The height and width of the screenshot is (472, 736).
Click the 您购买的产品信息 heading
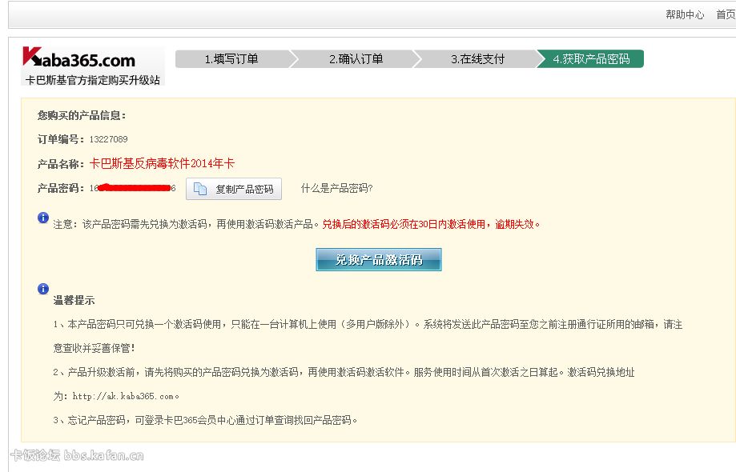pos(82,115)
